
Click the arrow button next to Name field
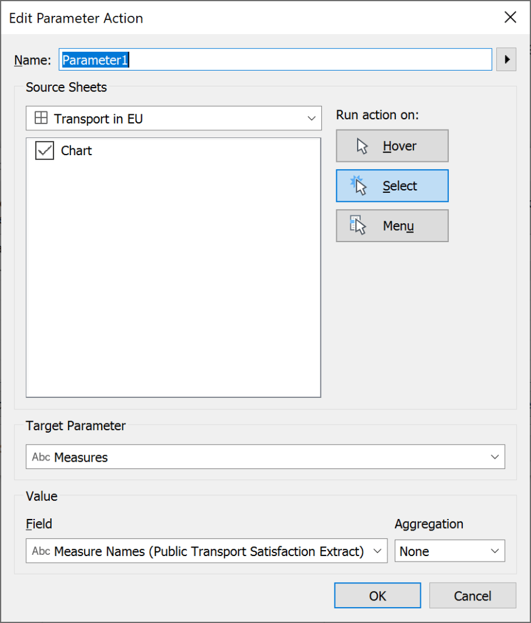[x=507, y=60]
